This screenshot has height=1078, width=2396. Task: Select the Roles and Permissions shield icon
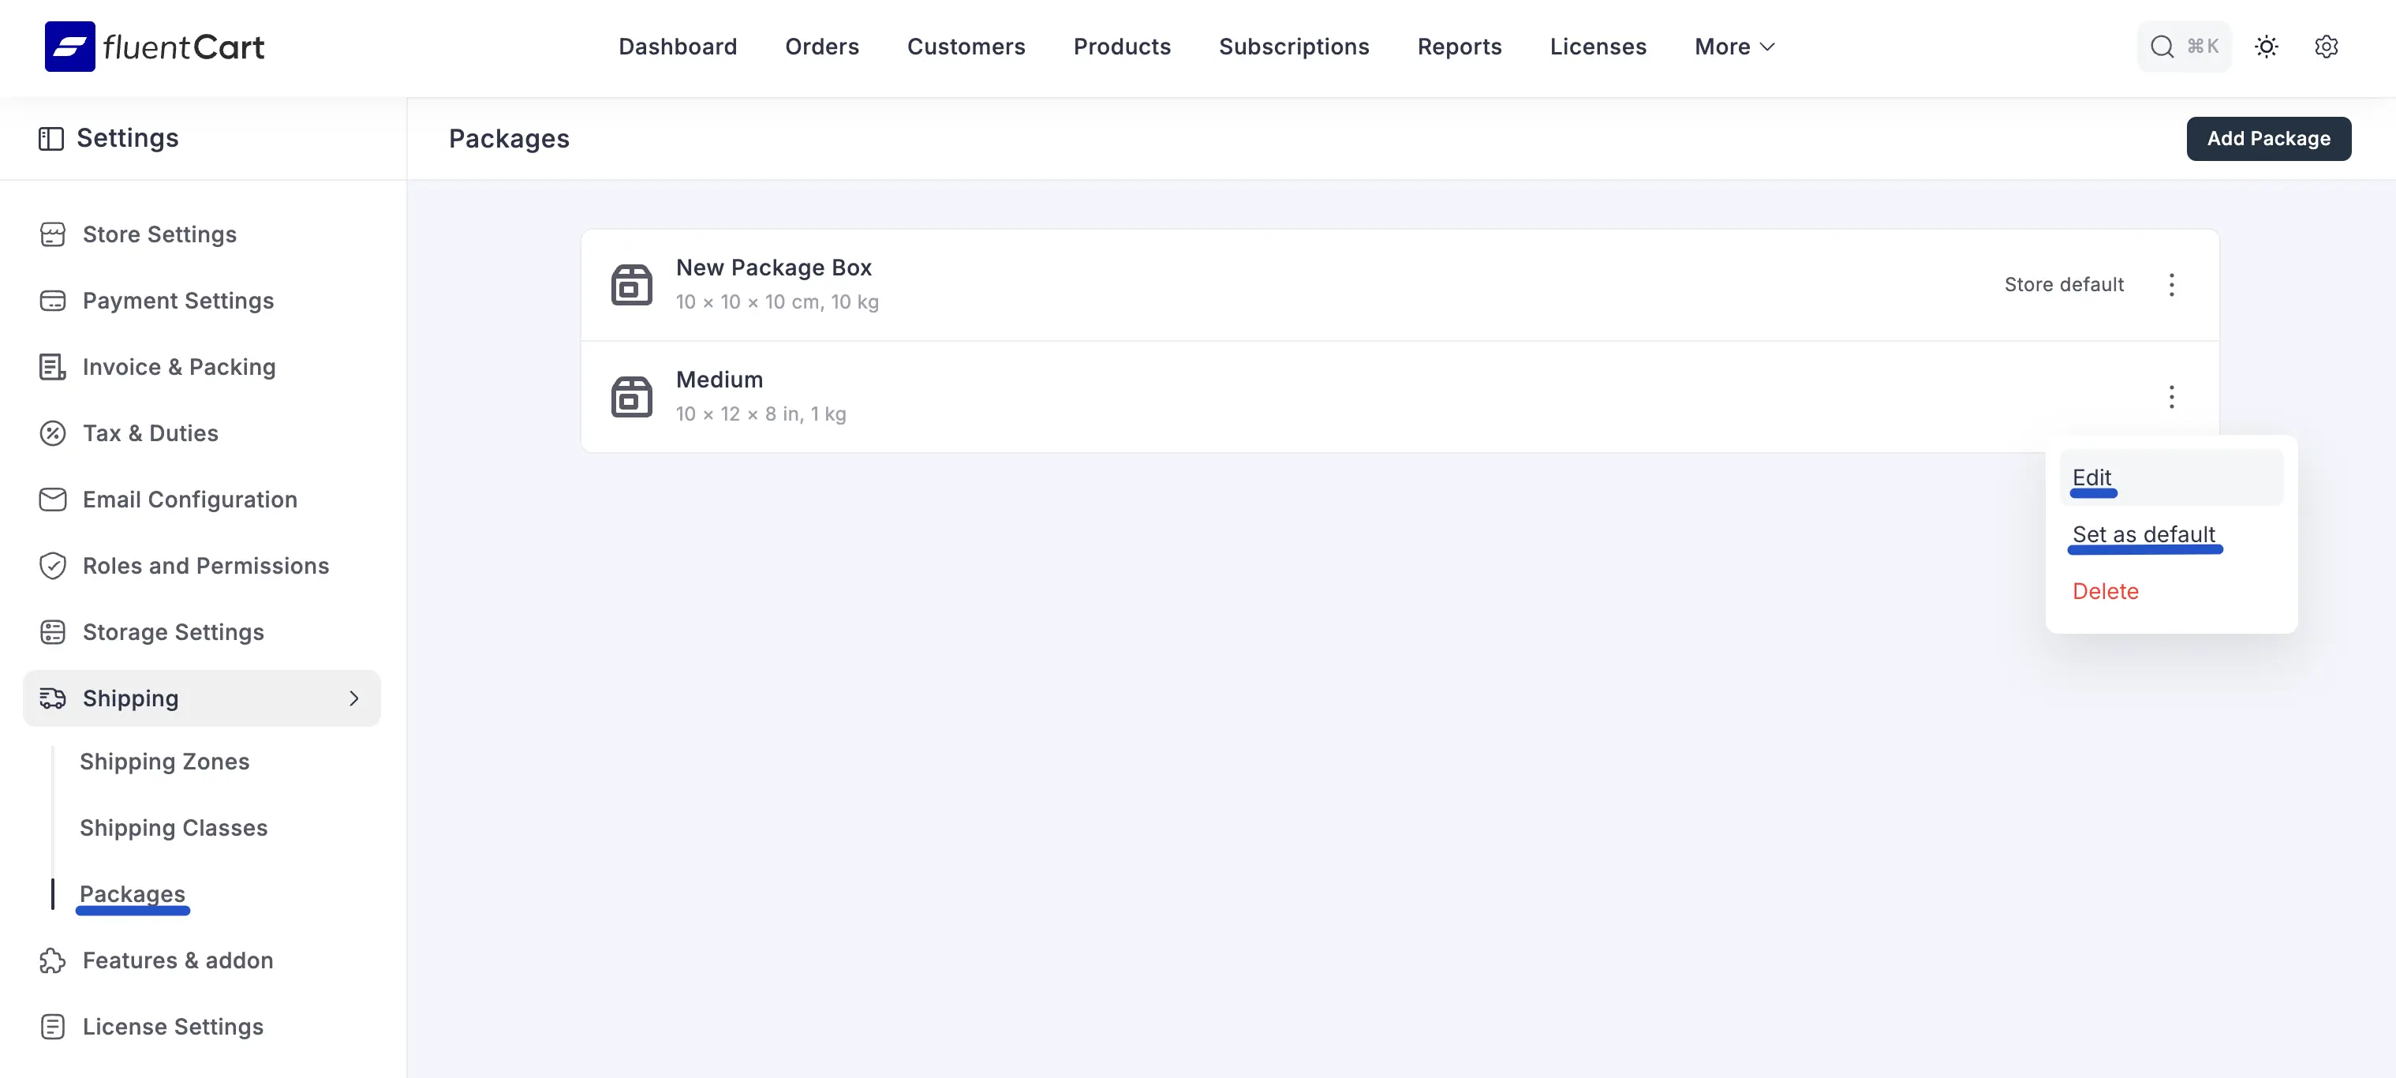coord(53,566)
